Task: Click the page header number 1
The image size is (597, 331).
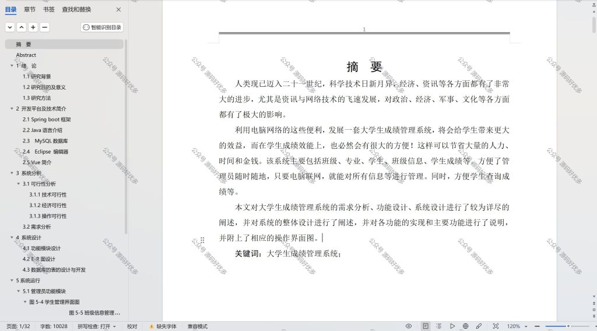Action: pos(364,29)
